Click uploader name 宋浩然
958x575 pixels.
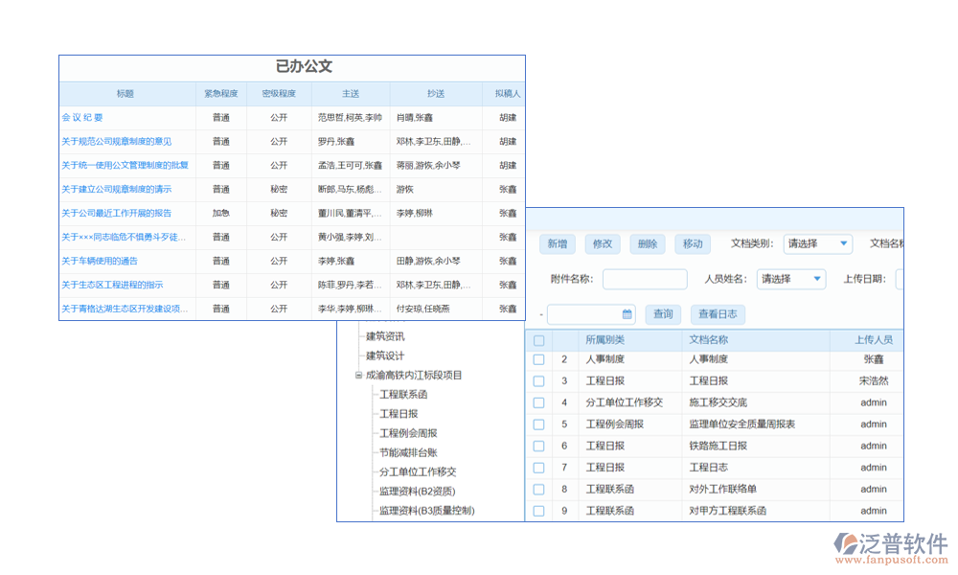pyautogui.click(x=874, y=380)
